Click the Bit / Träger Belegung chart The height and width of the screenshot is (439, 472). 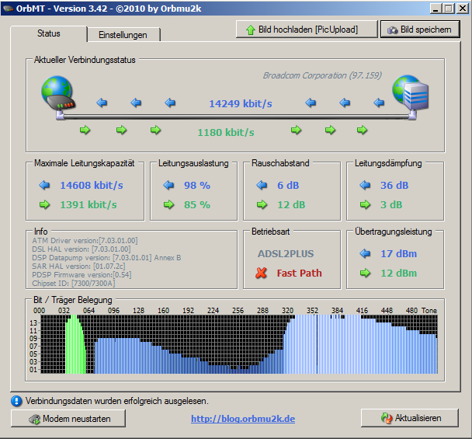pyautogui.click(x=237, y=342)
